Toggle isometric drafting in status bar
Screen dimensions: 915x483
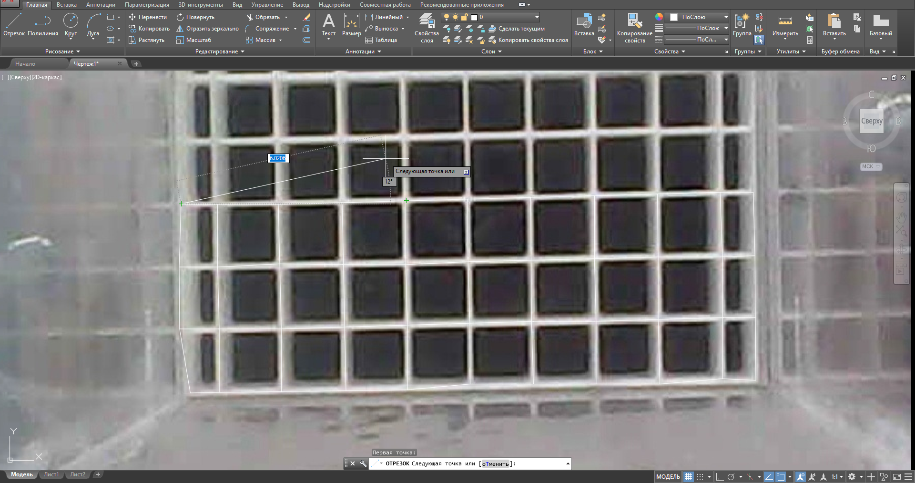click(x=750, y=476)
